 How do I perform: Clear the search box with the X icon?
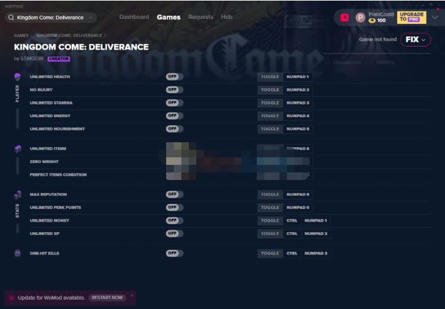click(91, 18)
